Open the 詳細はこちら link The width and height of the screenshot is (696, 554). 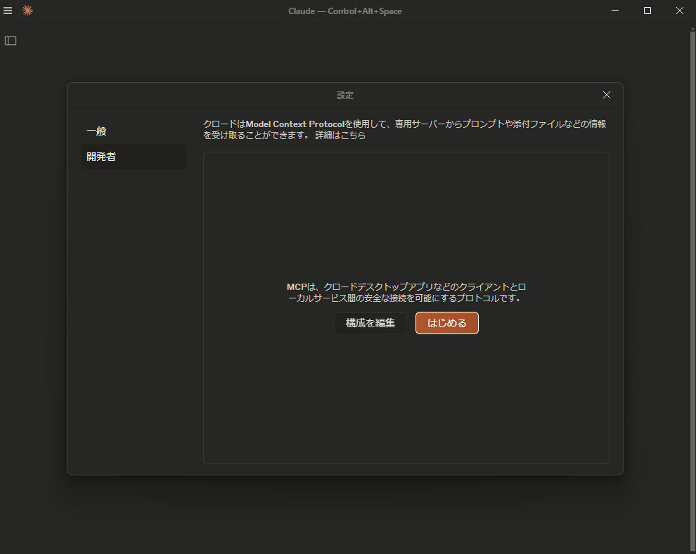point(340,136)
